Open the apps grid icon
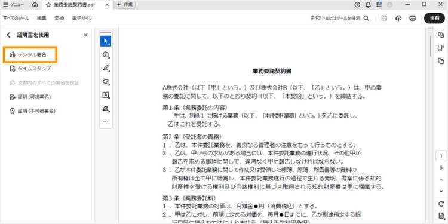 pos(379,5)
